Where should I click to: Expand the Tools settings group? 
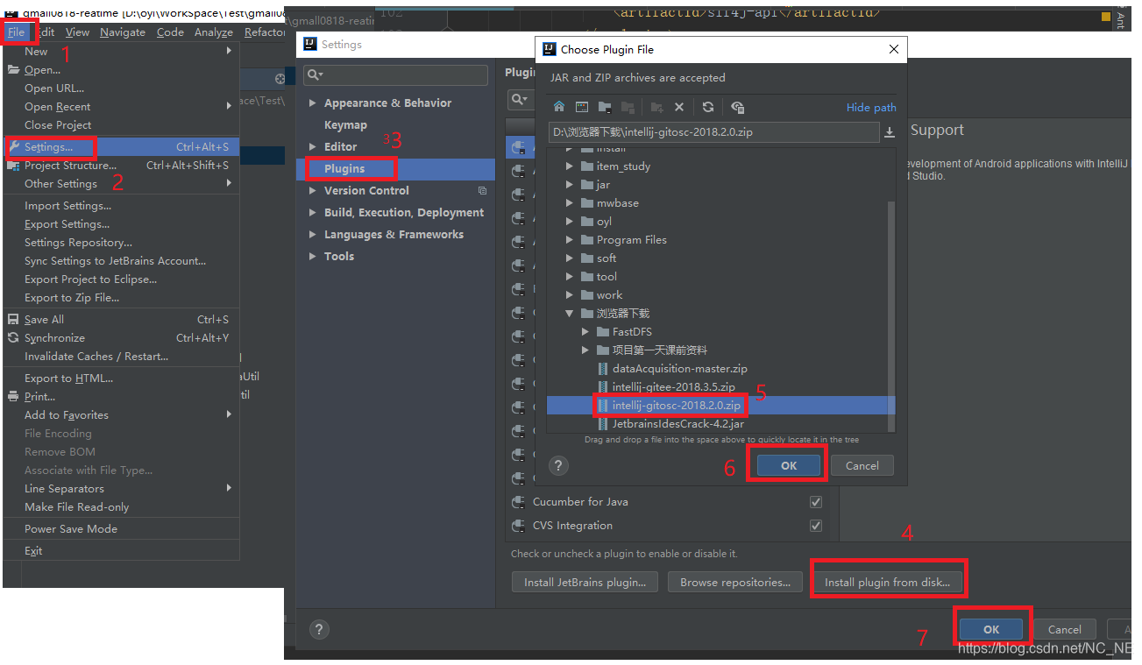(313, 256)
